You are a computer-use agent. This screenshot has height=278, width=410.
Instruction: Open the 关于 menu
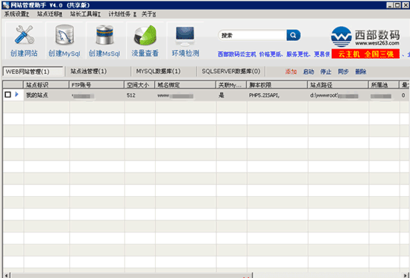pyautogui.click(x=148, y=14)
